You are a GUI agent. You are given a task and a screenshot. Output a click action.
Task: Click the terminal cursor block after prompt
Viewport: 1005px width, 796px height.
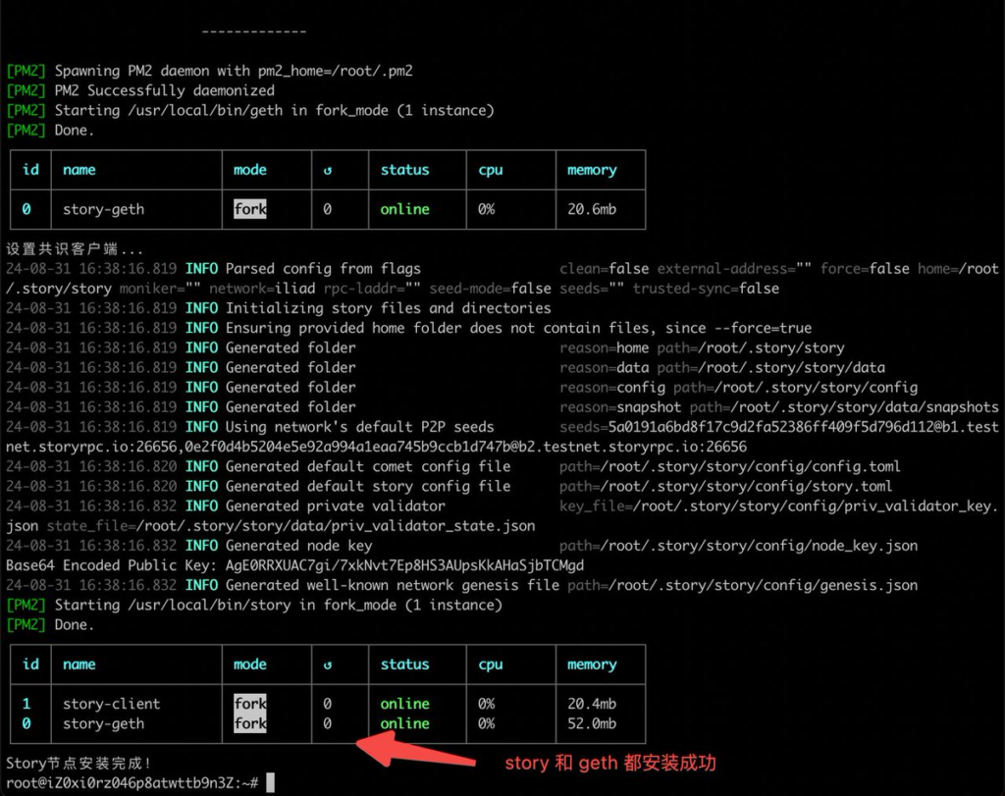click(x=271, y=783)
